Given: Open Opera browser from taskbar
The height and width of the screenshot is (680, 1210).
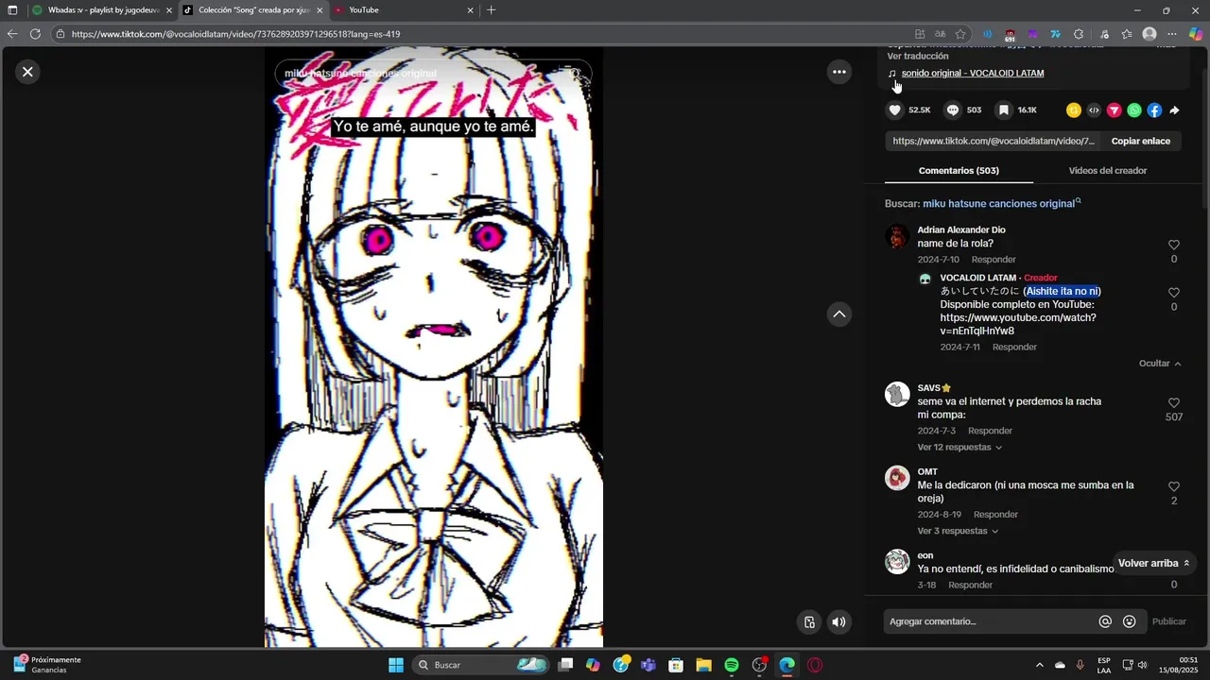Looking at the screenshot, I should (x=815, y=665).
